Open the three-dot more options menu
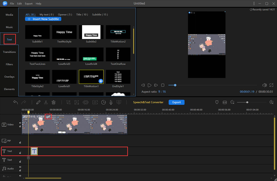The height and width of the screenshot is (181, 277). point(254,4)
